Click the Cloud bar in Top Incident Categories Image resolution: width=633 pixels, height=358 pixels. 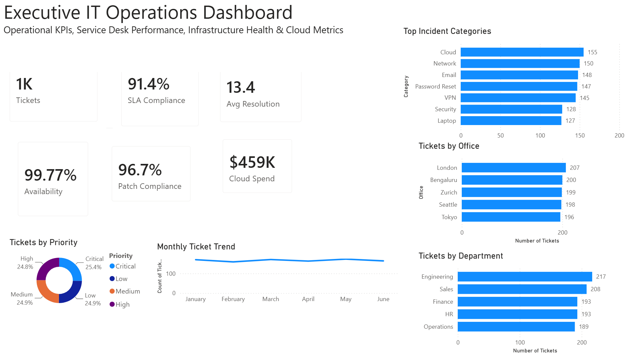(x=522, y=52)
